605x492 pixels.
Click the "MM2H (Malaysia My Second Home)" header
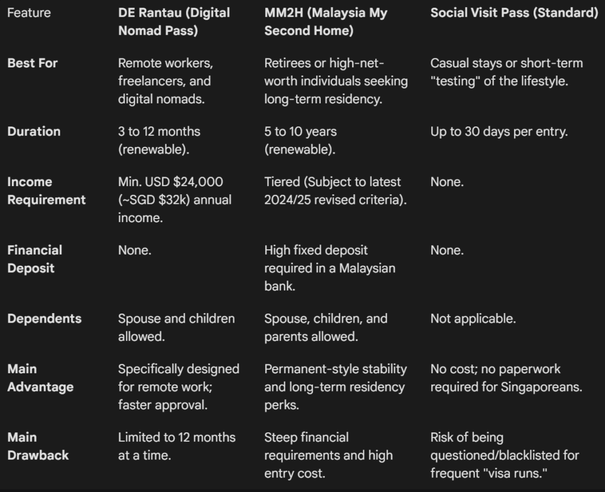(326, 22)
